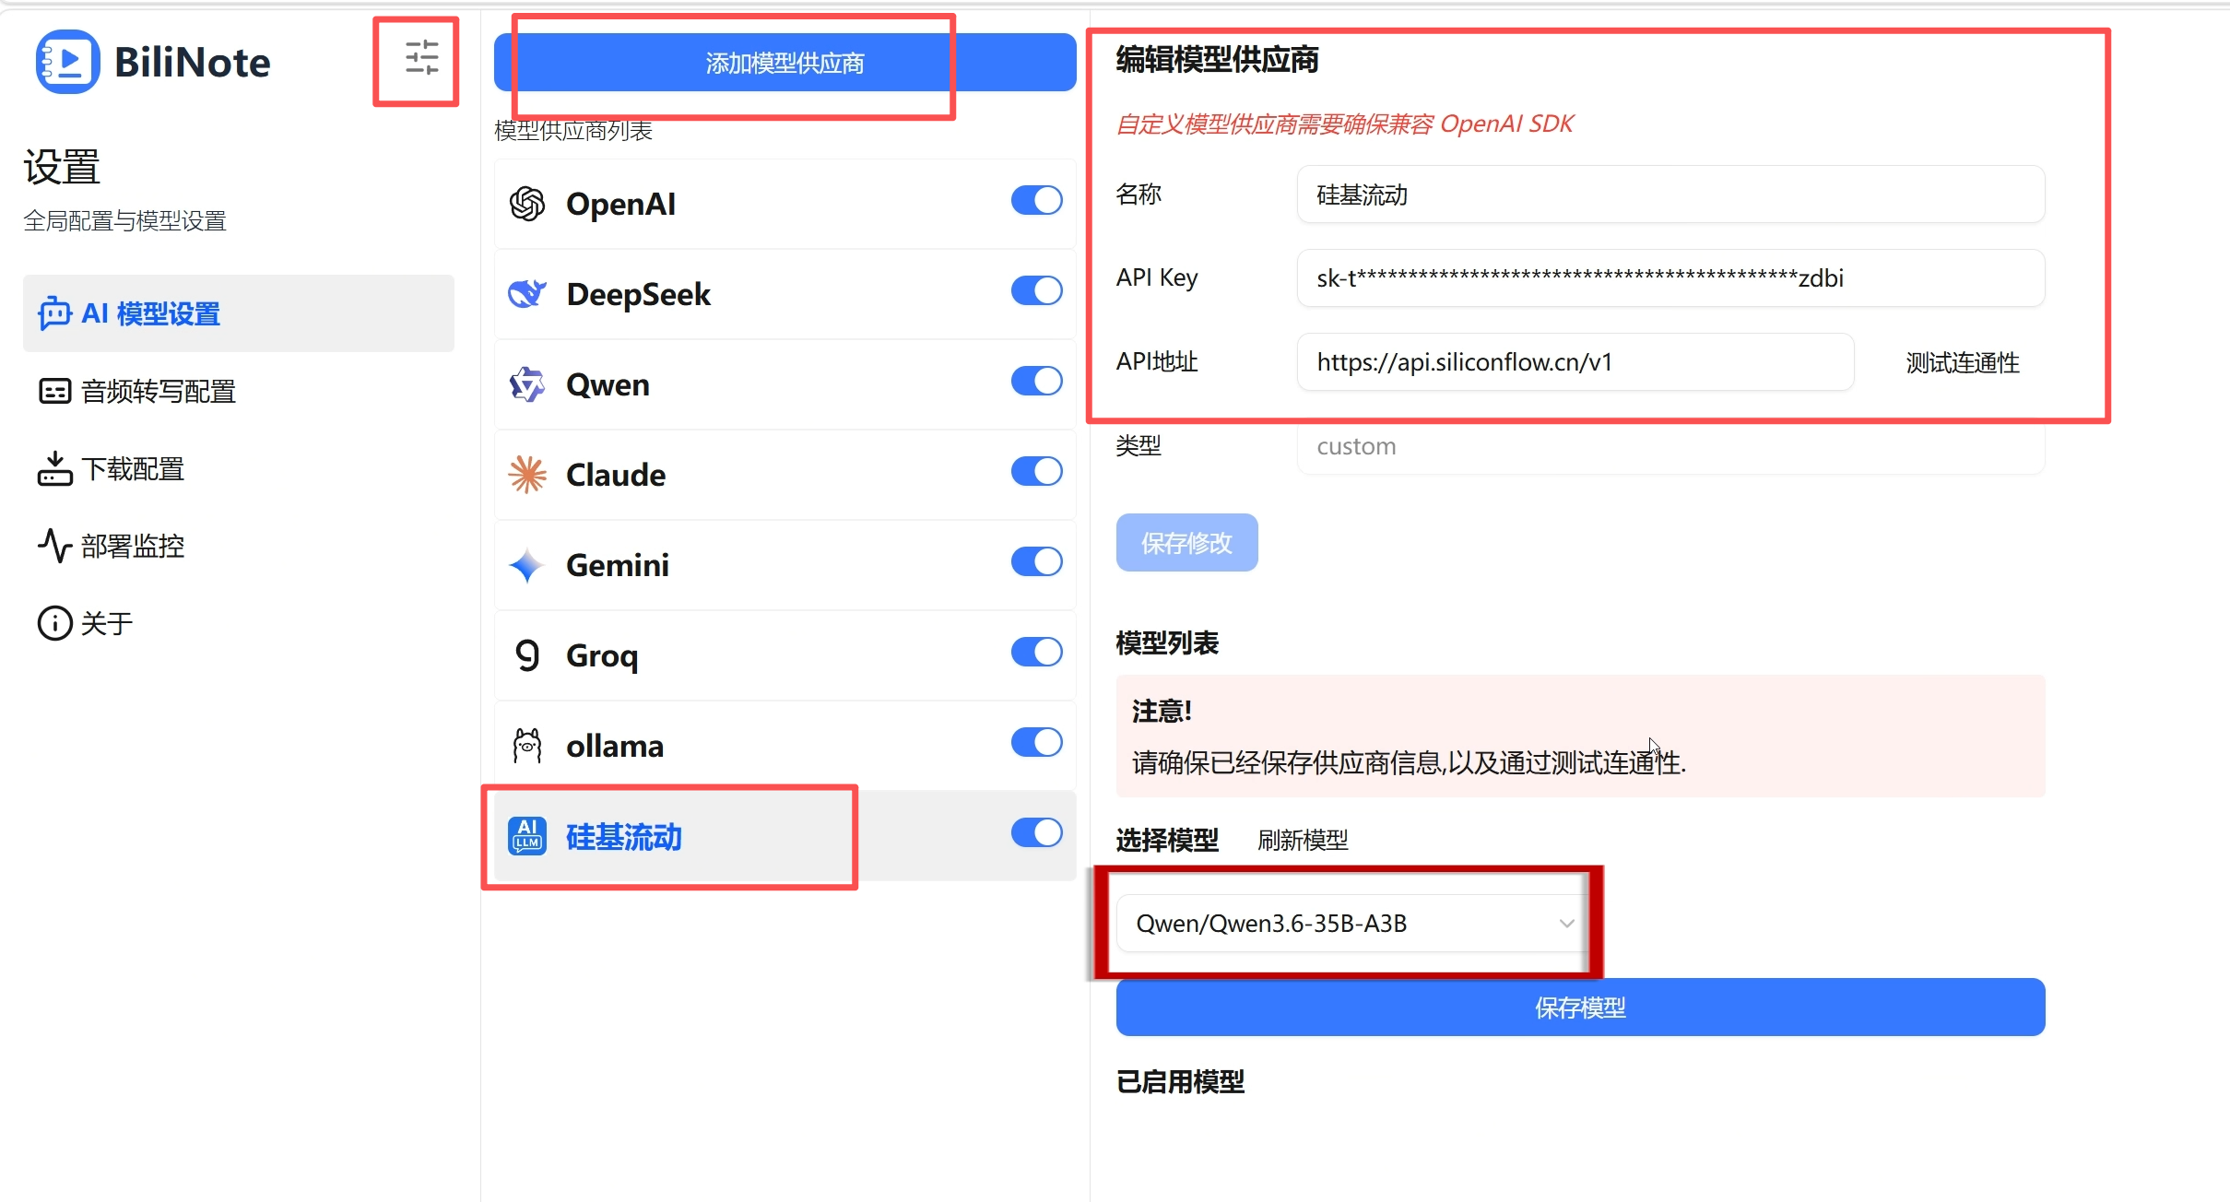This screenshot has height=1202, width=2230.
Task: Click the 编辑模型供应商 heading
Action: (x=1217, y=60)
